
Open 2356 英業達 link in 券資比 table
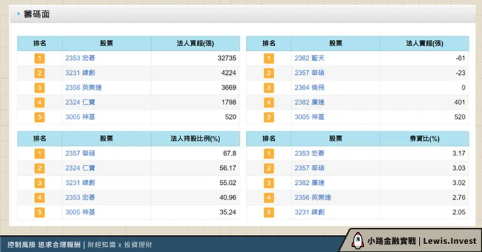pos(313,197)
